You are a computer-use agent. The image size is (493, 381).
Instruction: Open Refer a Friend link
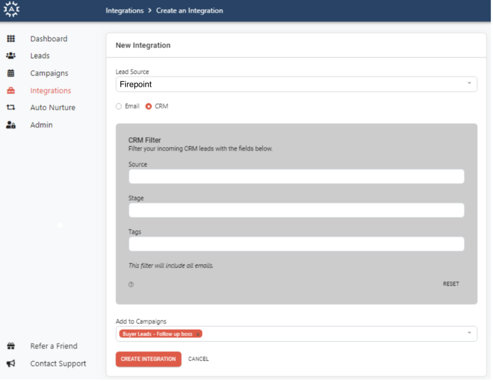click(54, 346)
